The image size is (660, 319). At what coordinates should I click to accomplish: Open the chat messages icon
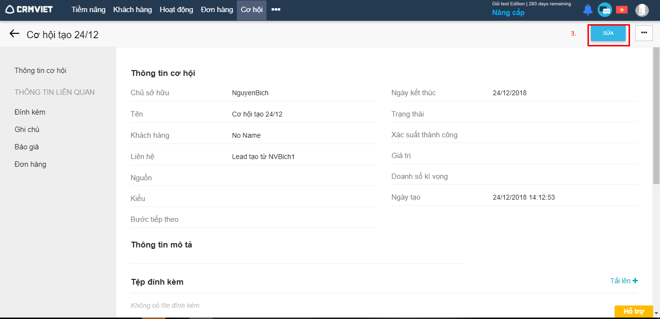pyautogui.click(x=604, y=10)
